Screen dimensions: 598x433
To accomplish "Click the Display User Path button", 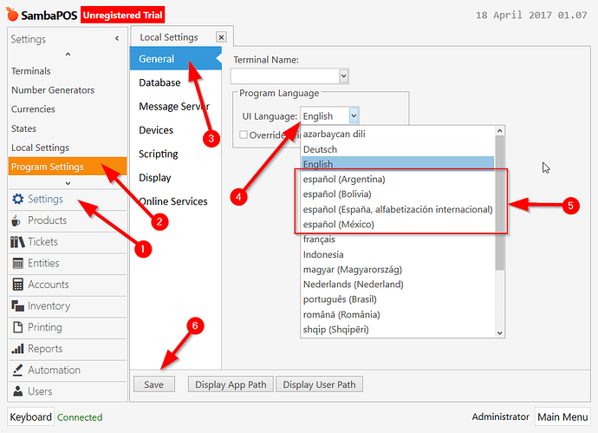I will pos(319,384).
